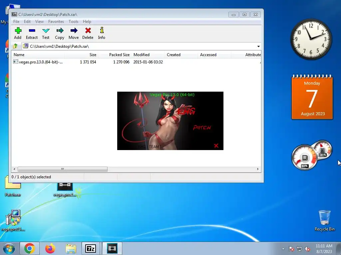Click the orange calendar gadget
The image size is (341, 255).
[x=312, y=97]
